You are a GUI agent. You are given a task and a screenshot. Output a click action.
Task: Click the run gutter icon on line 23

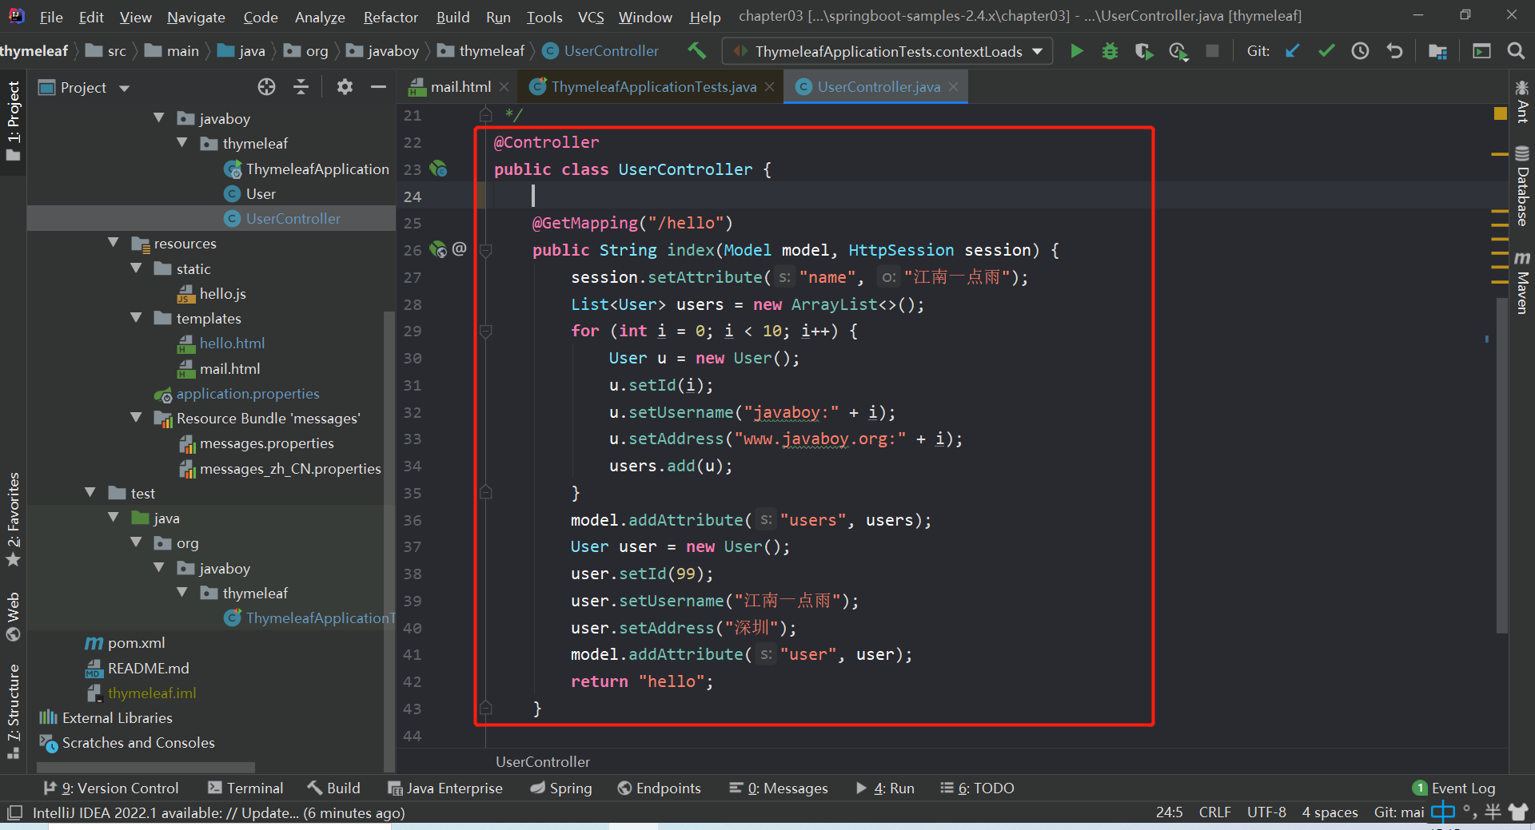pos(438,169)
